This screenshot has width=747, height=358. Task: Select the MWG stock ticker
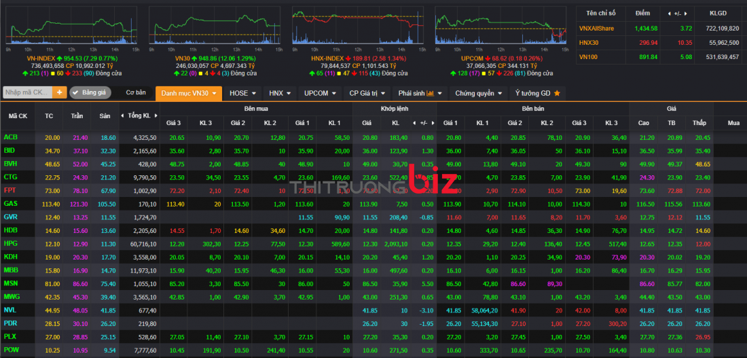coord(11,296)
